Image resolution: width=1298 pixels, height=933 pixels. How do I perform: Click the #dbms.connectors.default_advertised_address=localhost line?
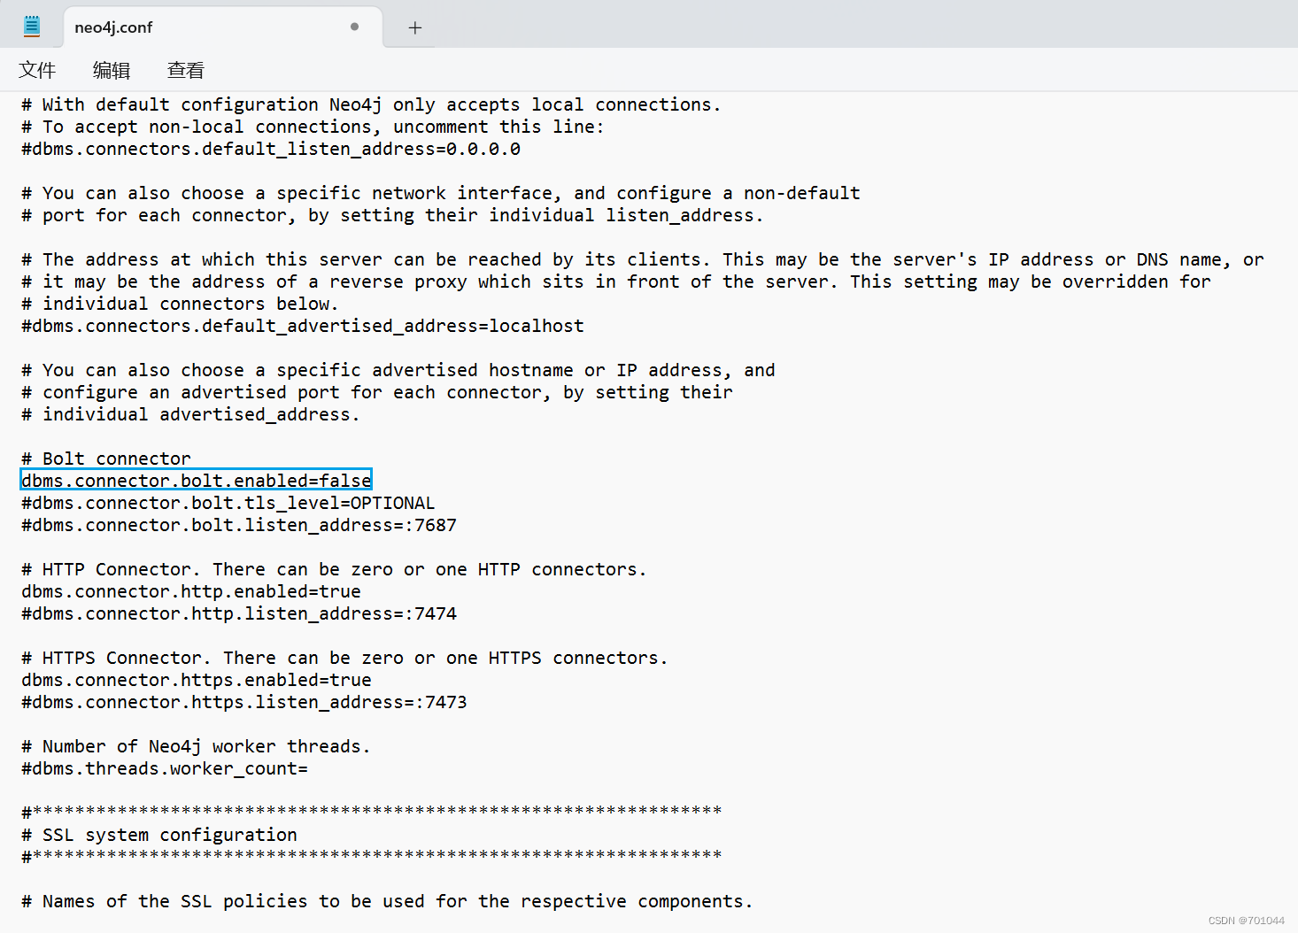click(x=303, y=326)
